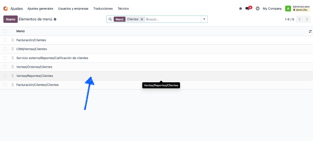The height and width of the screenshot is (141, 313).
Task: Click the green Administrator avatar
Action: 288,8
